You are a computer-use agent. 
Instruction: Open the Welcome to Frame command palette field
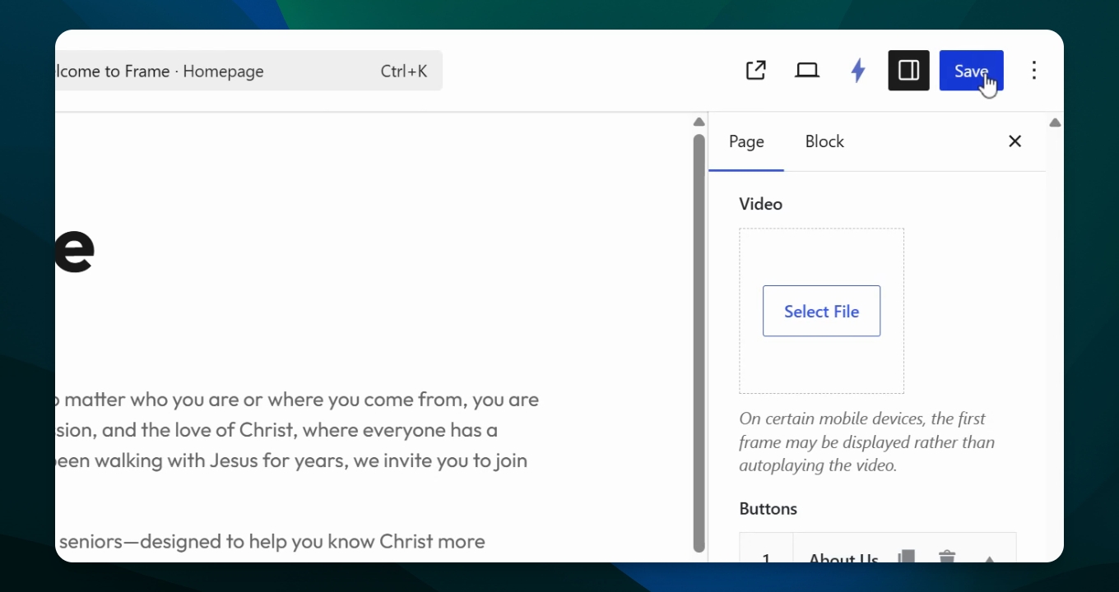[248, 71]
